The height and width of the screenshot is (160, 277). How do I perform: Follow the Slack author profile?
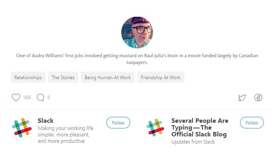coord(118,123)
